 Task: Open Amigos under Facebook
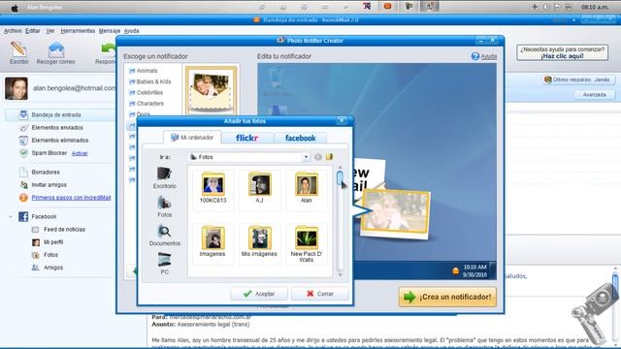click(53, 268)
